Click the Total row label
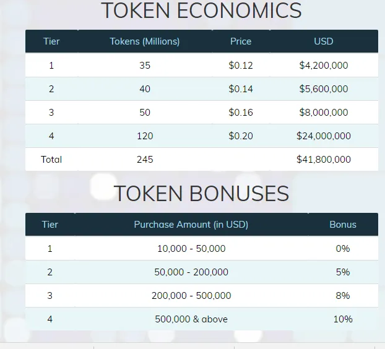Viewport: 385px width, 349px height. point(51,160)
